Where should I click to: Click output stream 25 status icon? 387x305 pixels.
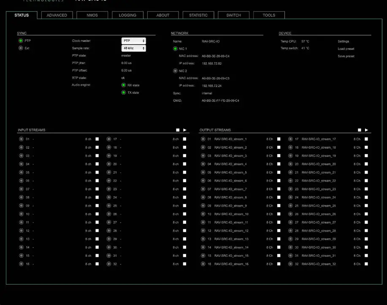290,206
